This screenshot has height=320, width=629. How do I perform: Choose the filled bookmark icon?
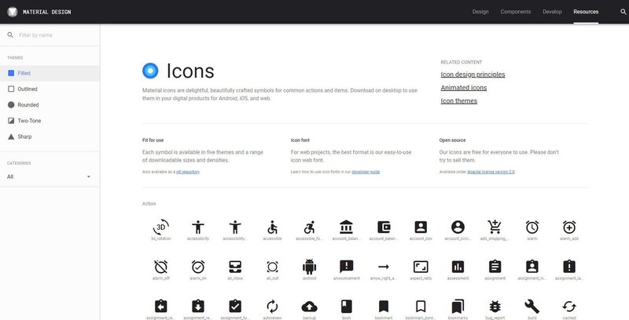(x=384, y=307)
